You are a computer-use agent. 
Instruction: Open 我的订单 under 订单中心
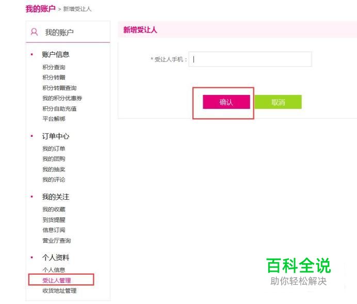tap(54, 149)
